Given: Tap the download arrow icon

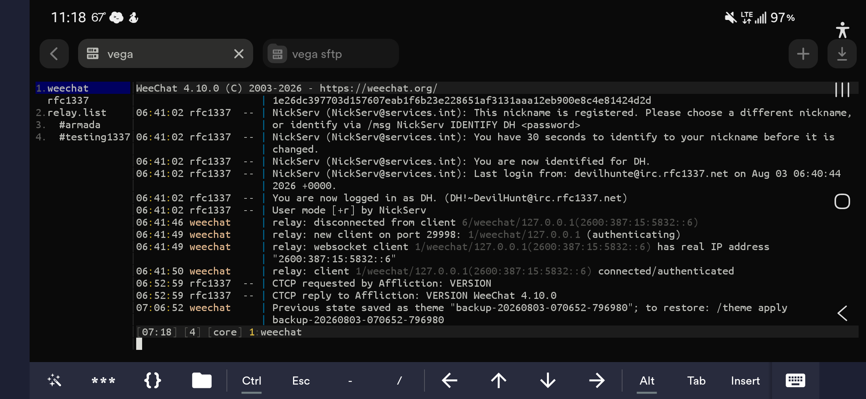Looking at the screenshot, I should click(x=842, y=54).
